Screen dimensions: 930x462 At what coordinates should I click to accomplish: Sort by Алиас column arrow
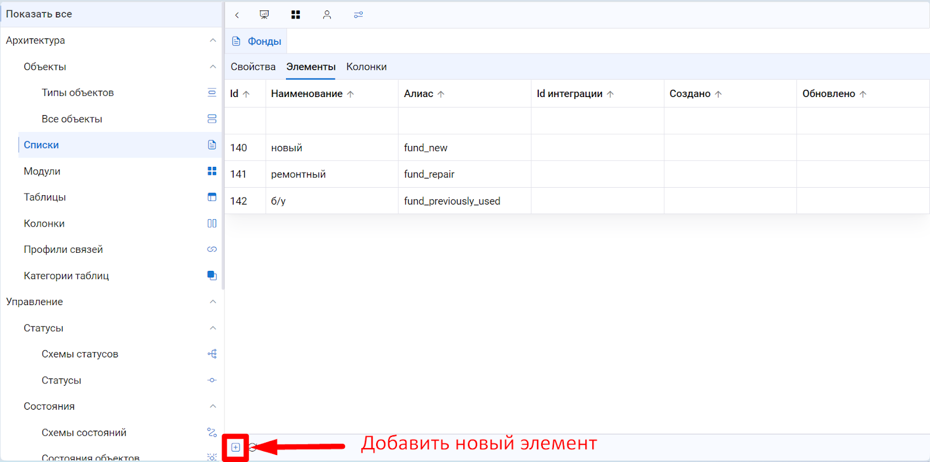(x=441, y=94)
